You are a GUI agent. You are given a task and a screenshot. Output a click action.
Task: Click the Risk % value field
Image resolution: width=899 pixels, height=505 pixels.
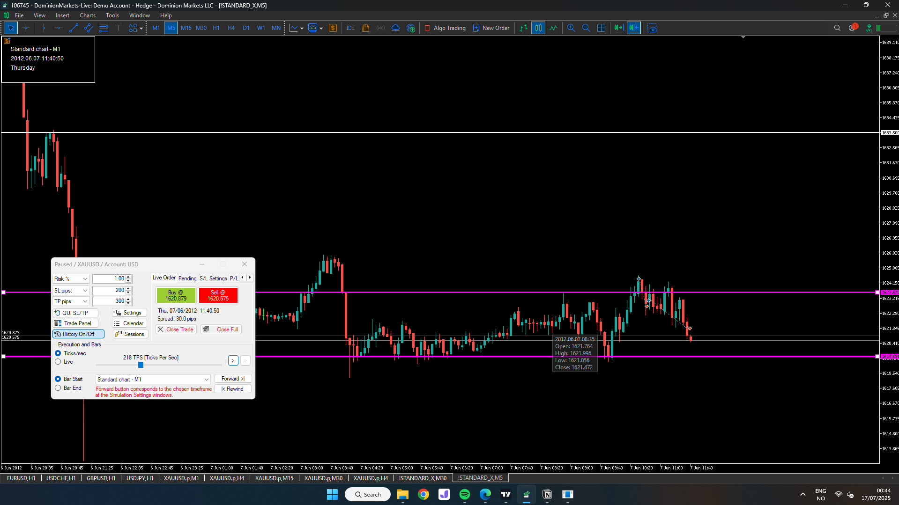click(109, 279)
